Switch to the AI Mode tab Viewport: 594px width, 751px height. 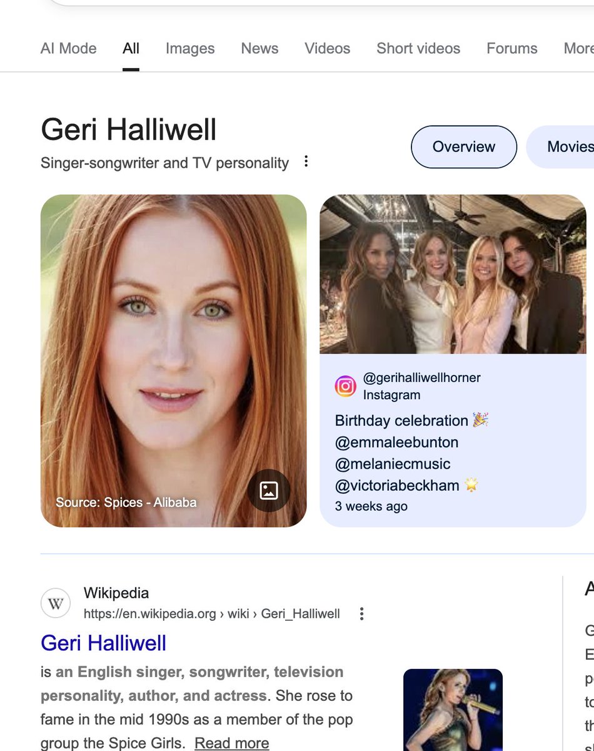click(x=68, y=49)
